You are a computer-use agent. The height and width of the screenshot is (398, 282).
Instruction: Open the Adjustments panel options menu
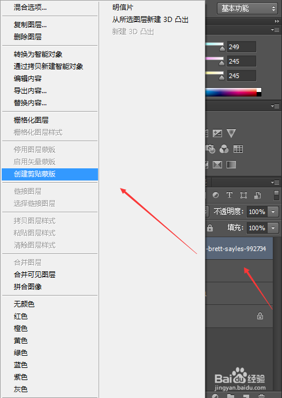tap(275, 106)
